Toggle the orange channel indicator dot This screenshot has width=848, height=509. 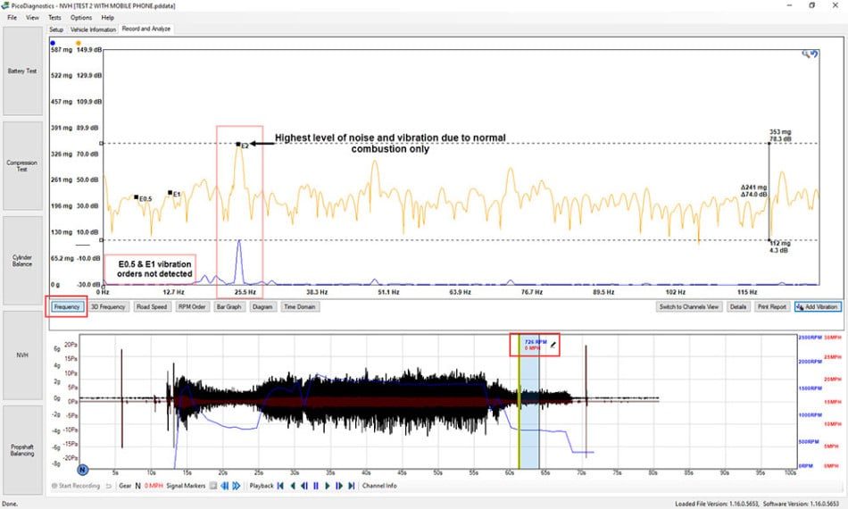(x=79, y=43)
